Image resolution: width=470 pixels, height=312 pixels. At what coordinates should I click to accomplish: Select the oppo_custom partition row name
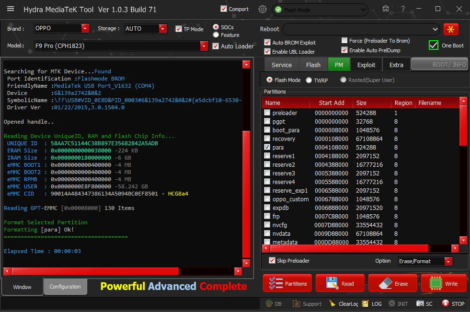[290, 199]
